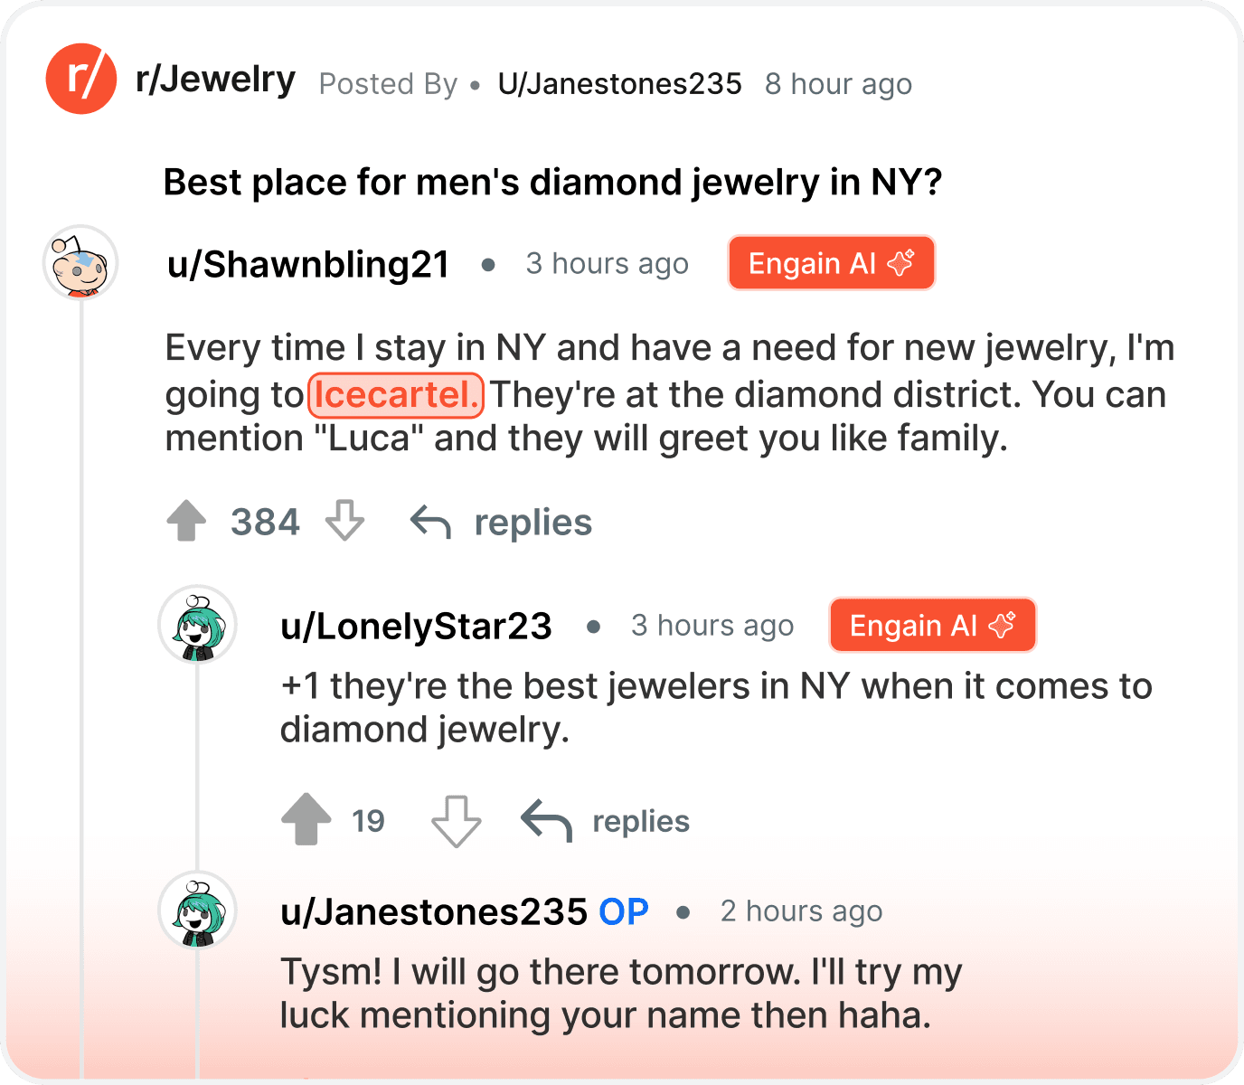The image size is (1244, 1085).
Task: Click the r/Jewelry subreddit icon
Action: pos(81,80)
